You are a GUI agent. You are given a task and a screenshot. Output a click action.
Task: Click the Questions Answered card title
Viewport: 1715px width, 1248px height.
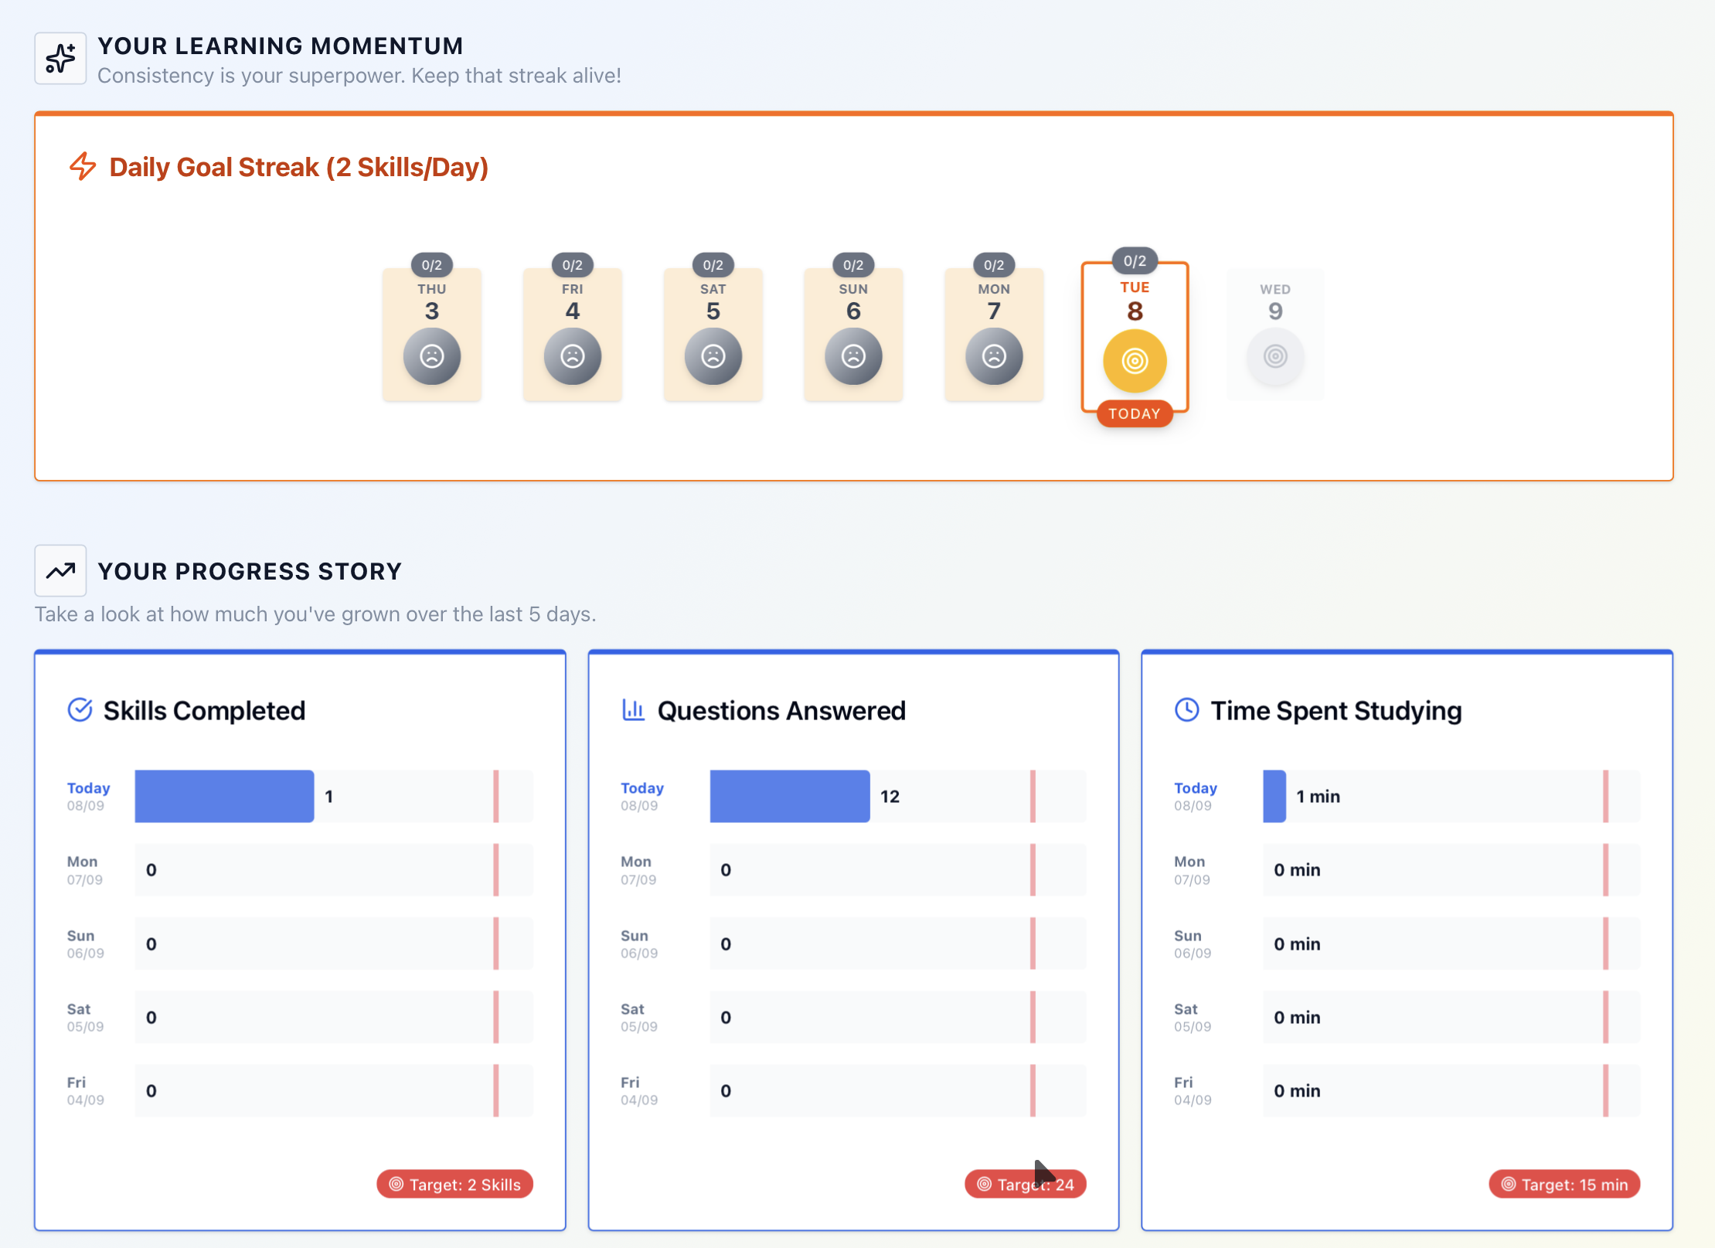(781, 710)
